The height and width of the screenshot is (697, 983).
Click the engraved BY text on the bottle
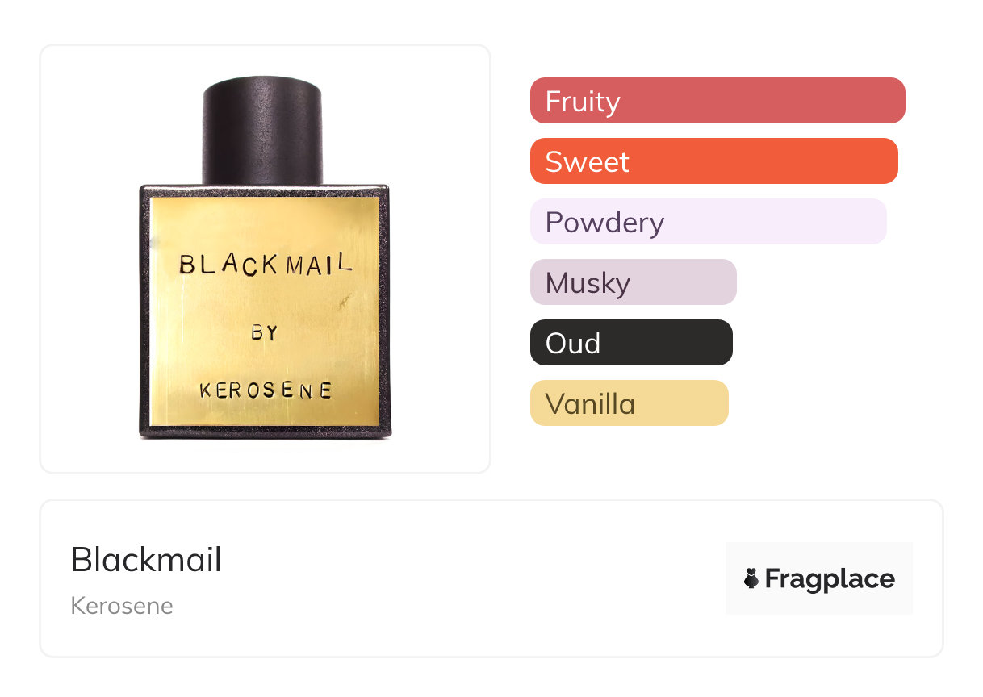264,332
